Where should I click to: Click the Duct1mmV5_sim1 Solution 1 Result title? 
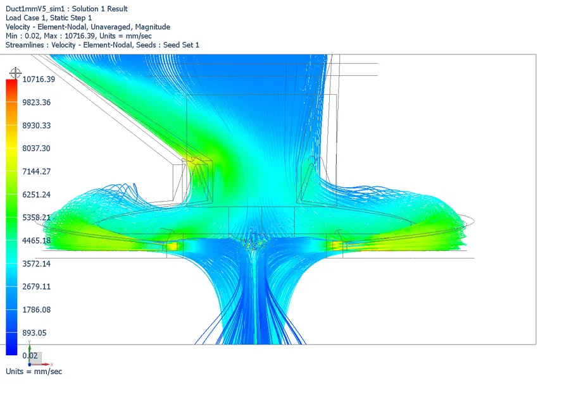(66, 8)
